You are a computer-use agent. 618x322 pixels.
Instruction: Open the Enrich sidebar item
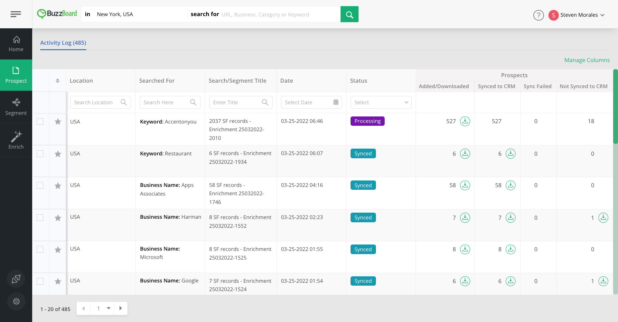click(x=16, y=140)
